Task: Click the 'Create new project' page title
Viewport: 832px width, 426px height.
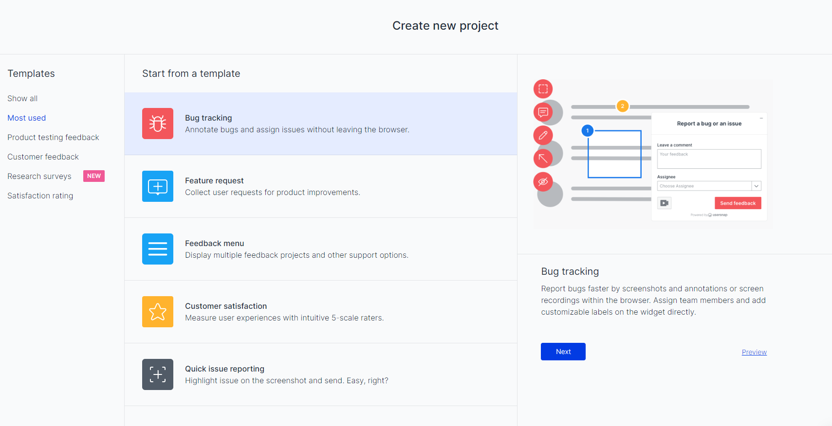Action: point(445,26)
